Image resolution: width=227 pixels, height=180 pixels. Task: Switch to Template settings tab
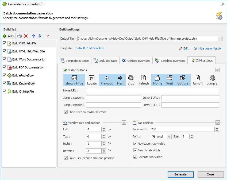[74, 61]
